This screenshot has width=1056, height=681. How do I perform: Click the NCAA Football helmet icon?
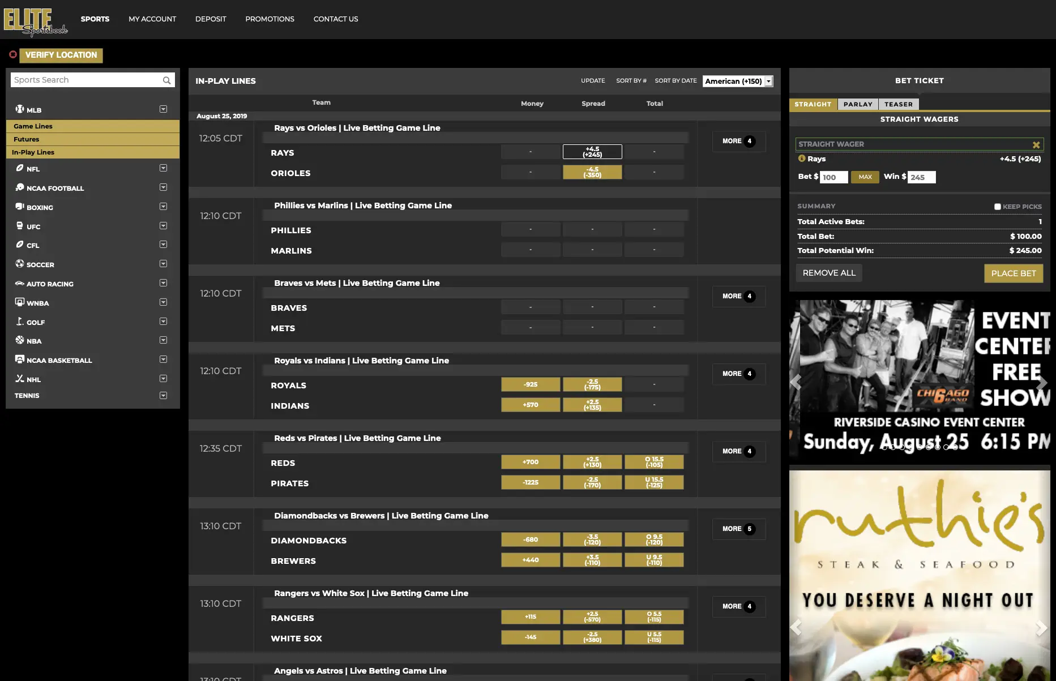[x=20, y=187]
